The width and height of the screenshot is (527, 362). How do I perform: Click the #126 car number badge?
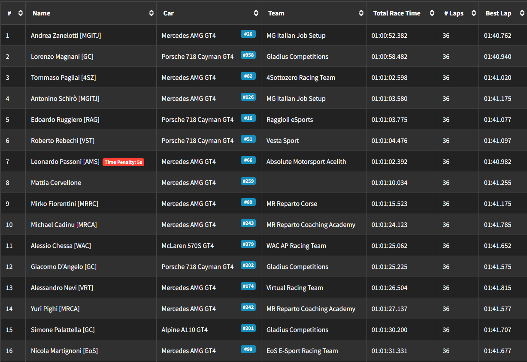[248, 97]
